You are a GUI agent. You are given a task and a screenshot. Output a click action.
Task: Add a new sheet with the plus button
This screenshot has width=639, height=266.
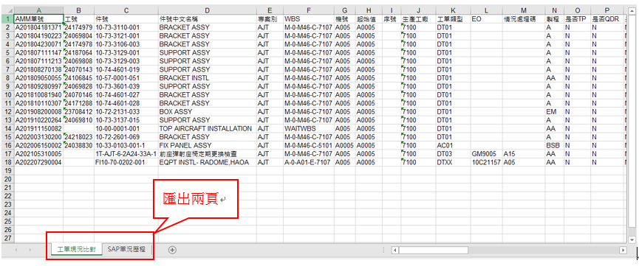tap(172, 250)
